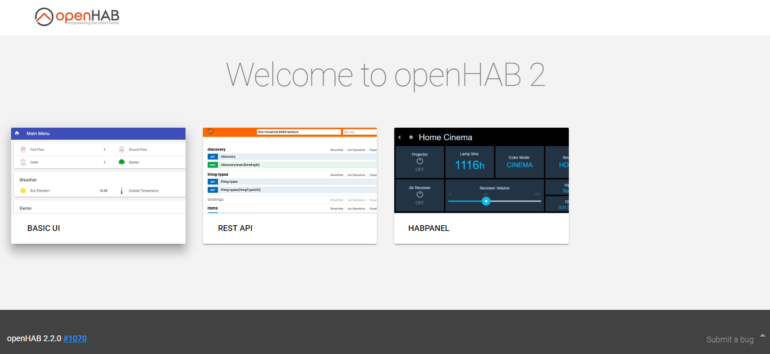This screenshot has height=354, width=770.
Task: Adjust the Receiver Volume slider
Action: pyautogui.click(x=487, y=201)
